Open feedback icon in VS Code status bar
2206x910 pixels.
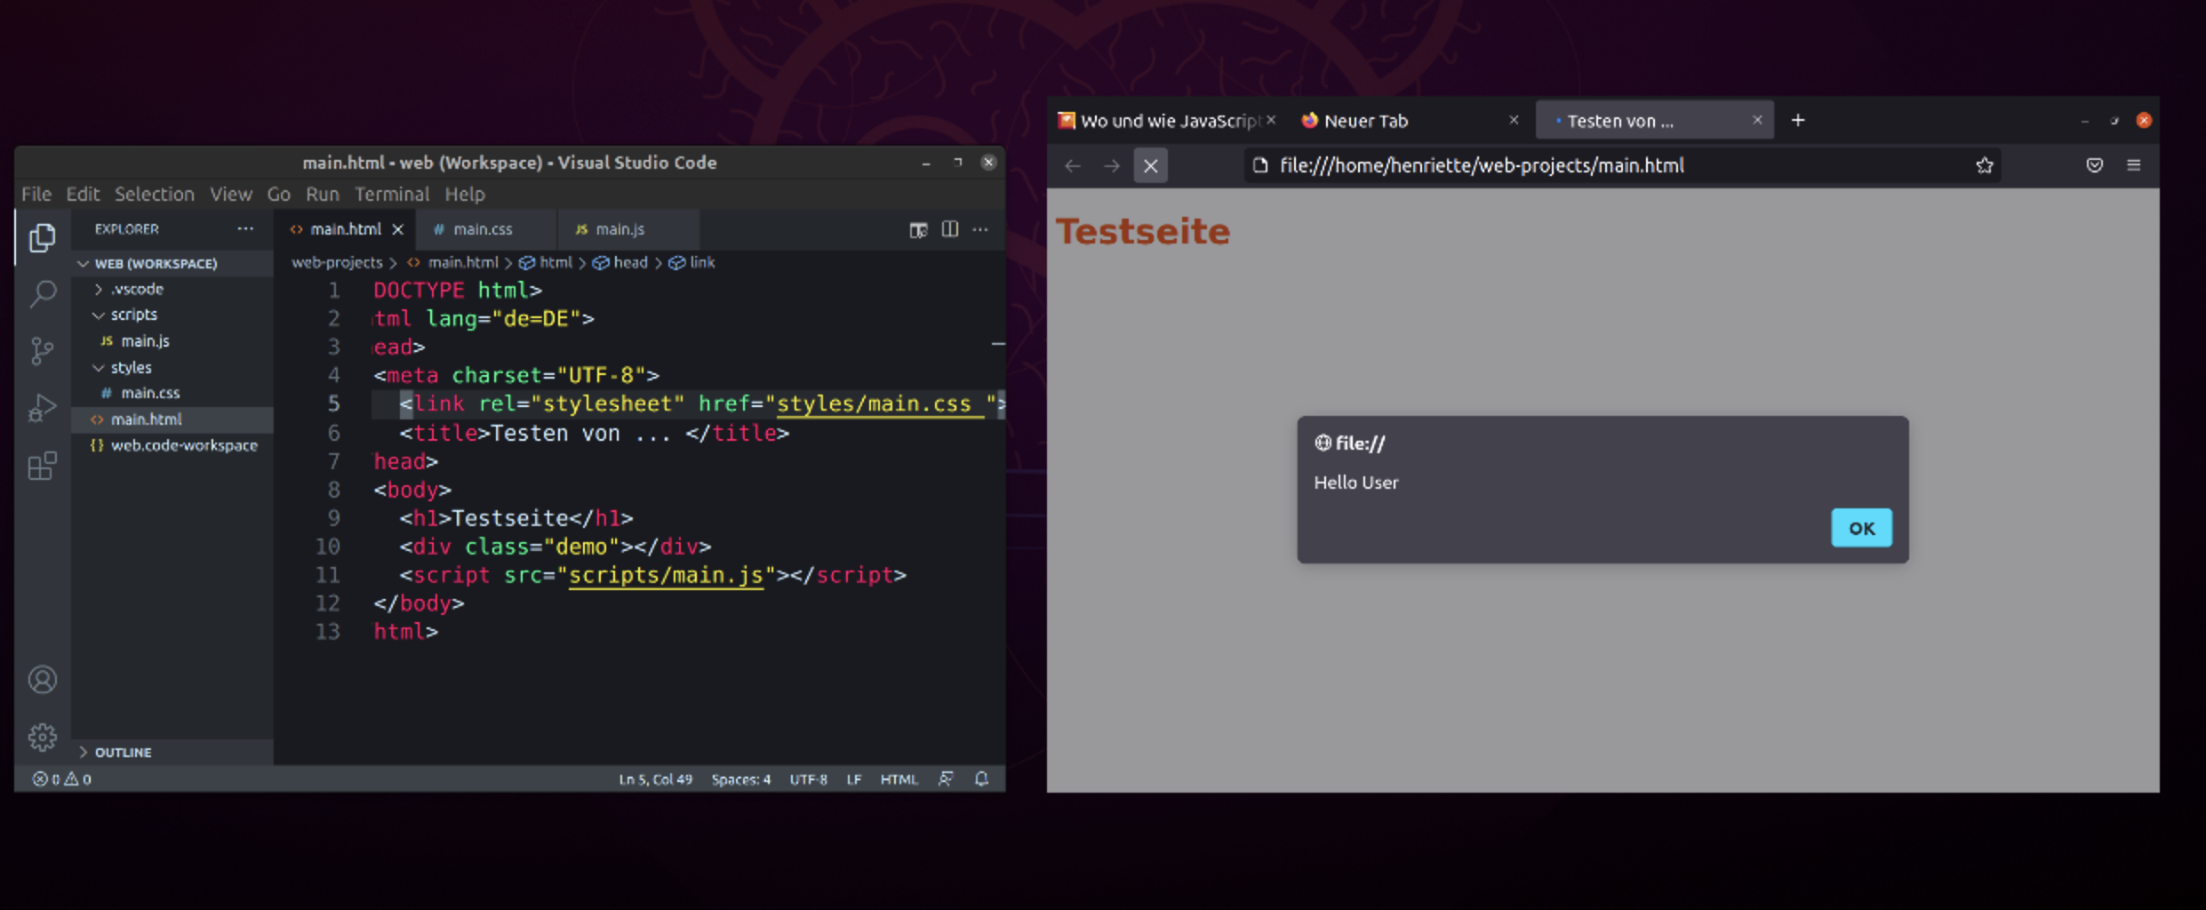946,779
